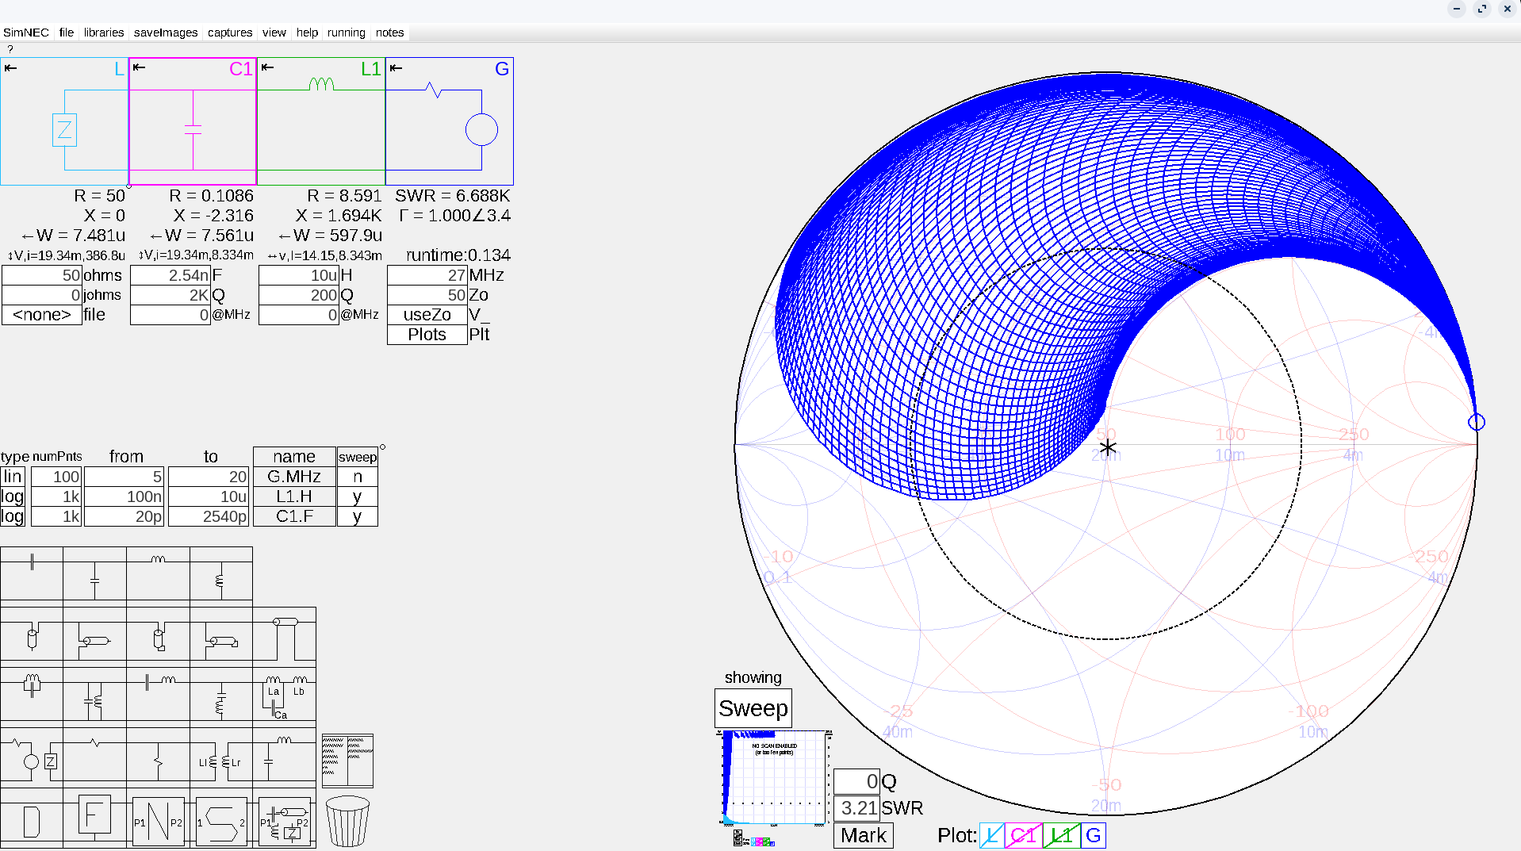Click the Plots button in generator block
This screenshot has width=1521, height=851.
point(427,335)
